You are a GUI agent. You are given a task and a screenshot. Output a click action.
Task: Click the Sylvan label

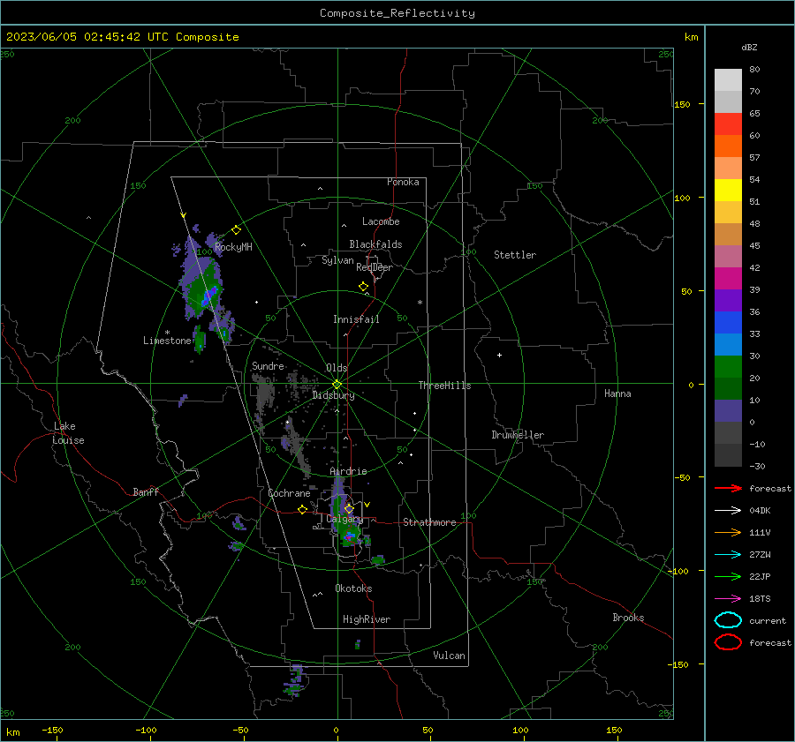[x=337, y=260]
